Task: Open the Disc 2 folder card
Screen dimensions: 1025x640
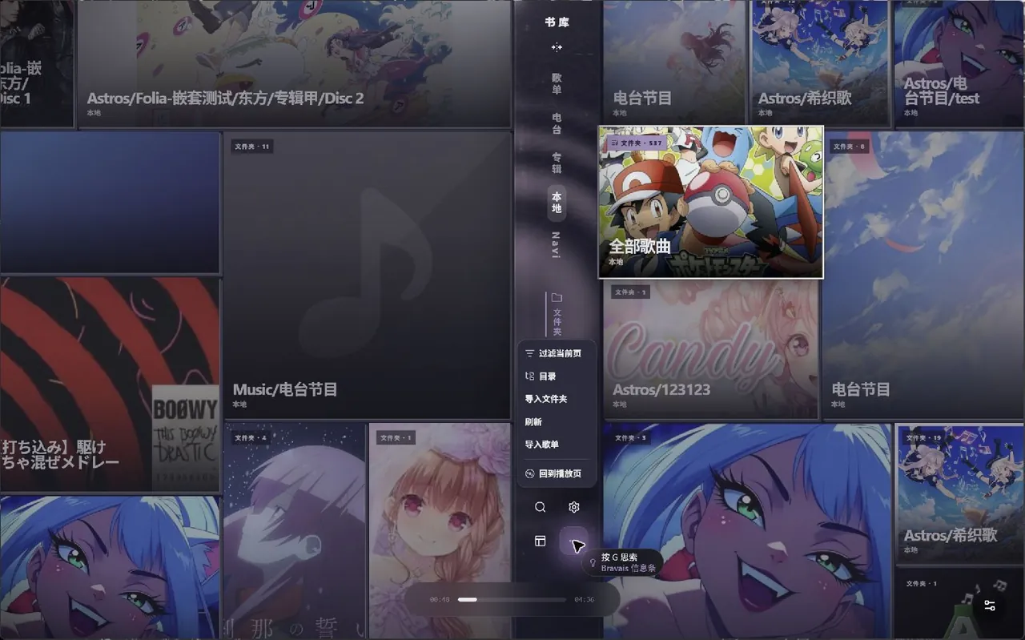Action: tap(294, 63)
